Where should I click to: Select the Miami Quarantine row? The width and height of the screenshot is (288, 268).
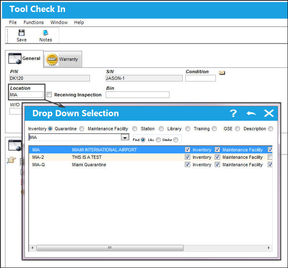(x=150, y=165)
